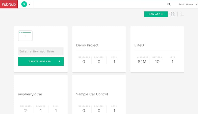Open the raspberryPiCar app card
198x114 pixels.
pos(41,95)
